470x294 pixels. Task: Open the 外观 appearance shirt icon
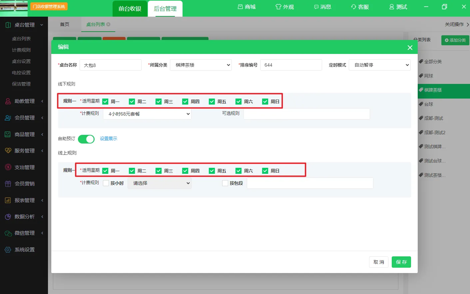click(x=278, y=7)
